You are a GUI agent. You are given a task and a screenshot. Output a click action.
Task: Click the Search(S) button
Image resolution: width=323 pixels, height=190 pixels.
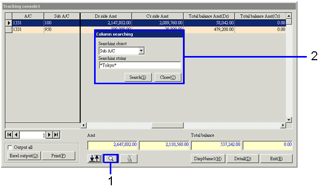(138, 77)
